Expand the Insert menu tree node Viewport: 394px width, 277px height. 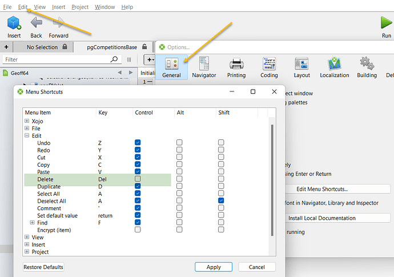27,244
